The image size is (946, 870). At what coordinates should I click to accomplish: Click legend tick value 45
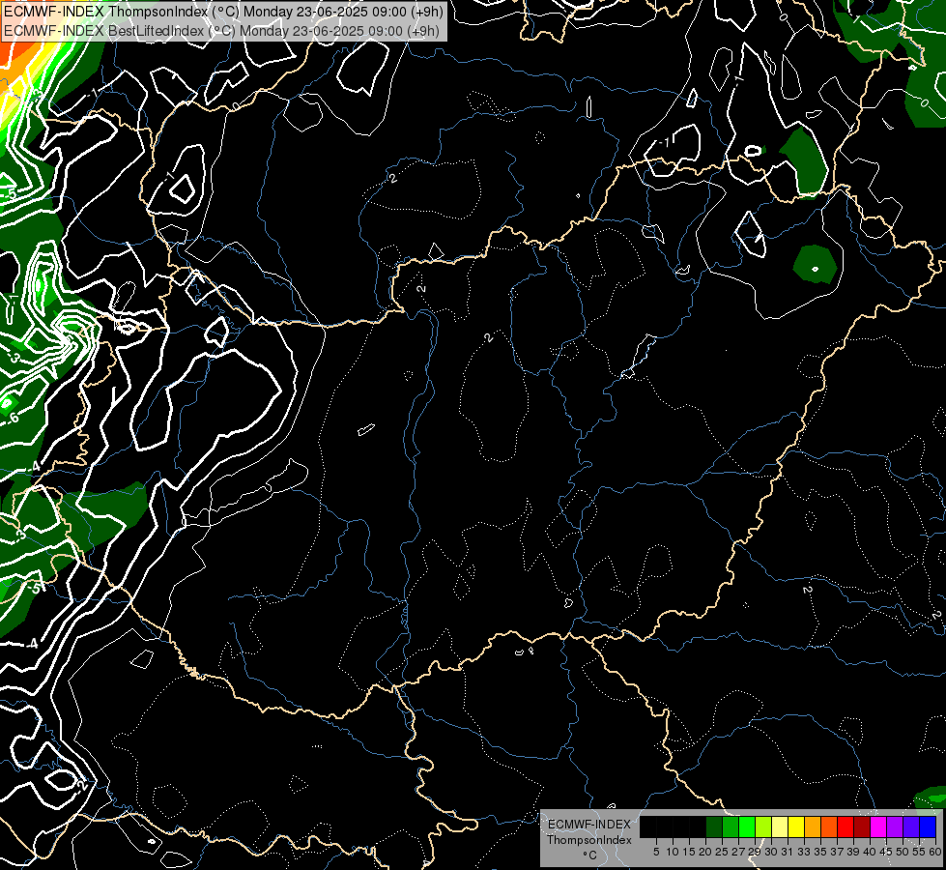coord(886,852)
